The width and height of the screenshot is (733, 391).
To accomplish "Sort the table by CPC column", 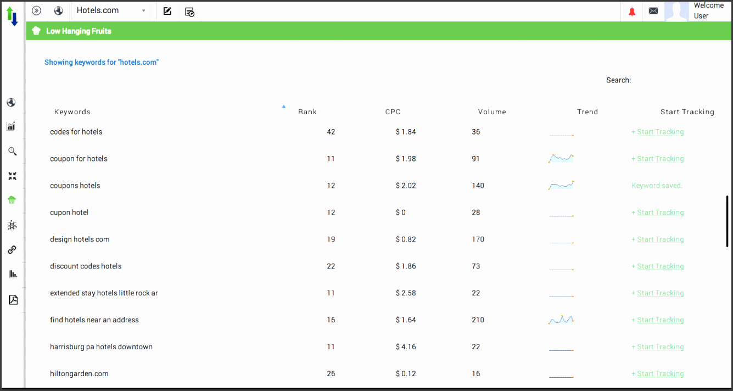I will [x=393, y=112].
